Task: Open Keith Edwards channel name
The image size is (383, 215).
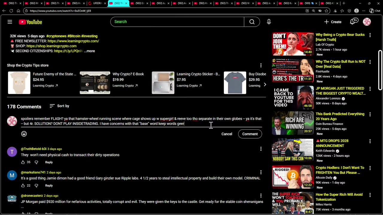Action: (x=325, y=151)
